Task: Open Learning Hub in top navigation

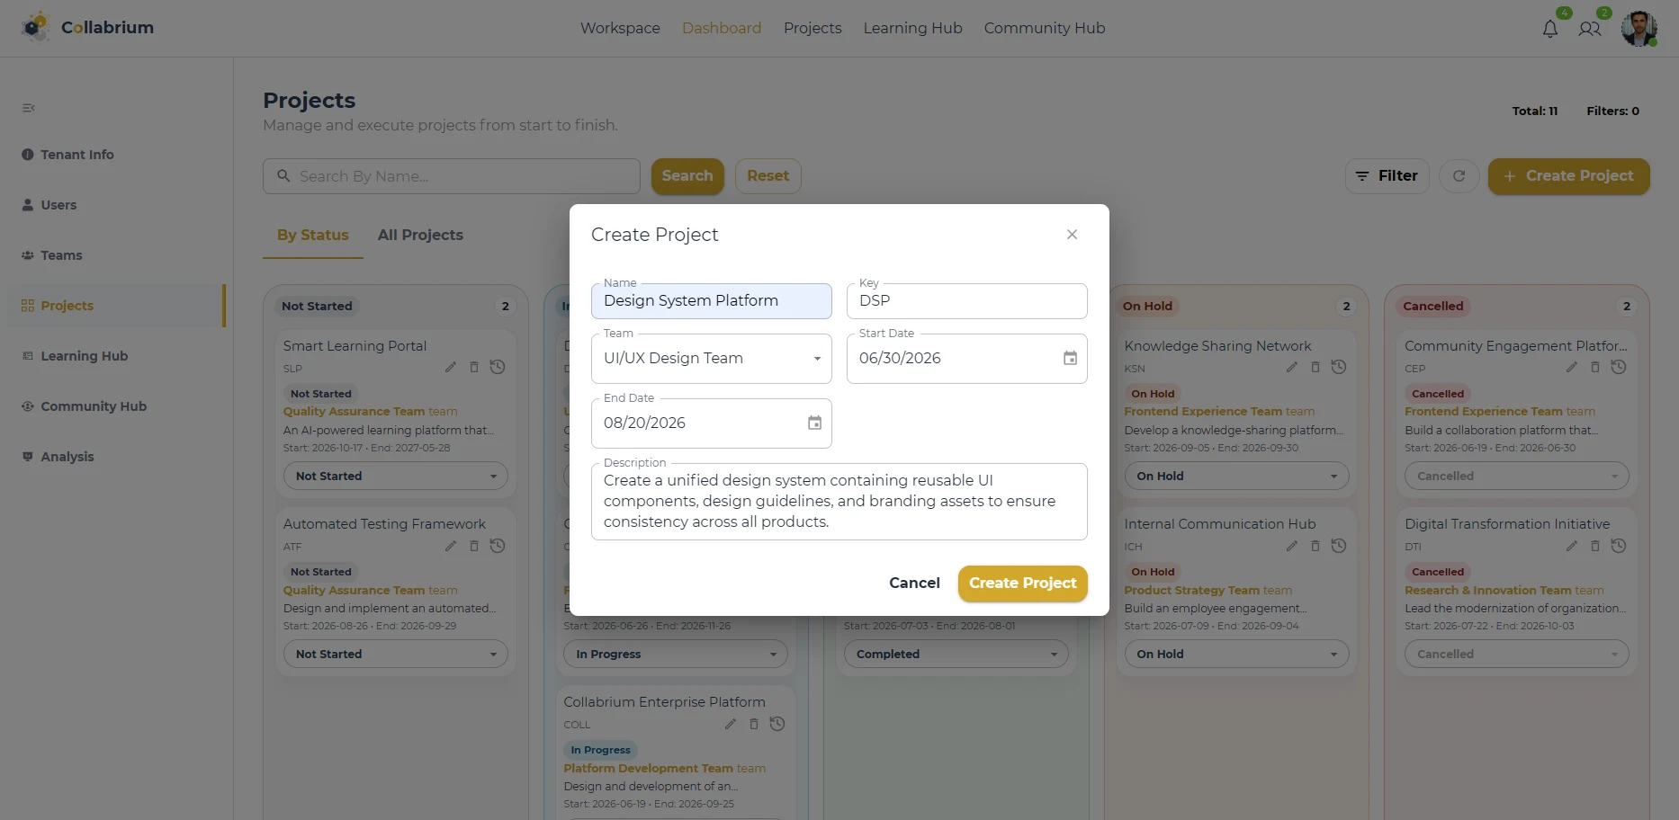Action: point(912,28)
